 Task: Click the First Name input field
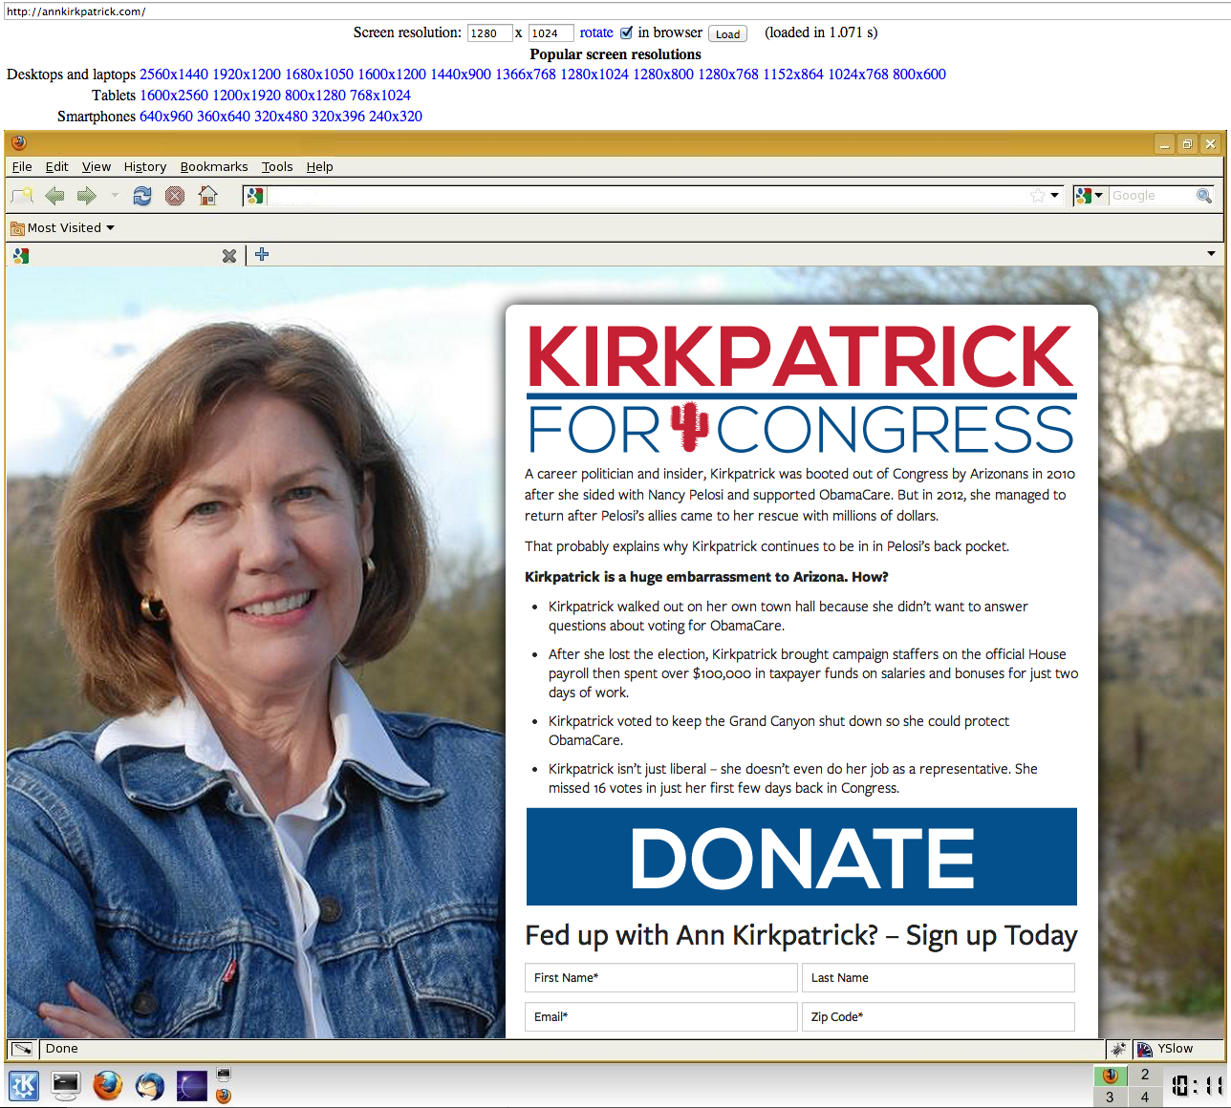(660, 978)
